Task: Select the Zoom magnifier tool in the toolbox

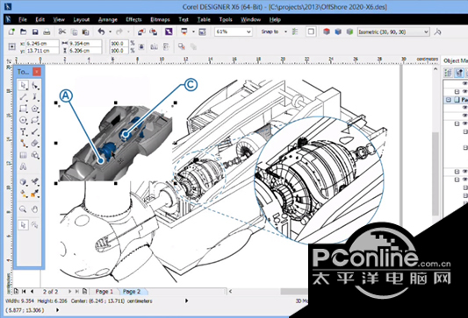Action: (x=23, y=209)
